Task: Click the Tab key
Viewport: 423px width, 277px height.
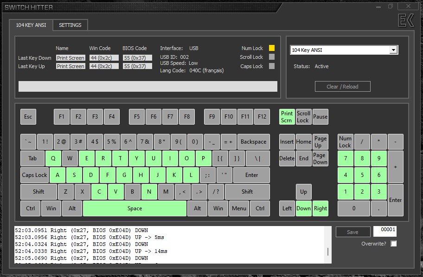Action: pos(32,158)
